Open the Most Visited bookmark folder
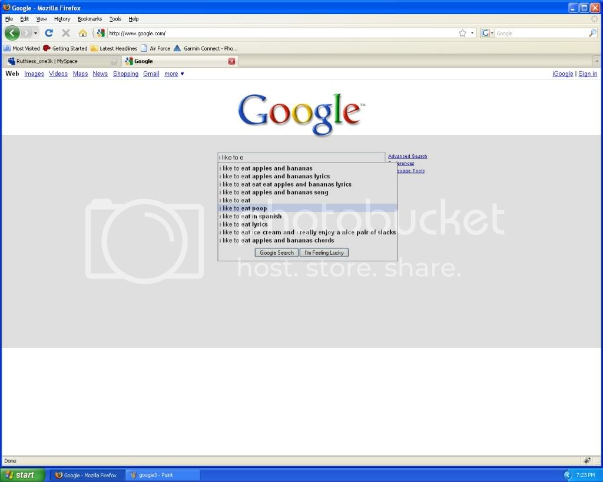The width and height of the screenshot is (603, 482). pos(22,48)
